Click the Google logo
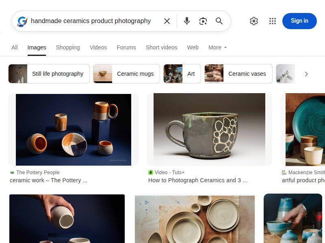Screen dimensions: 325x243 22,21
